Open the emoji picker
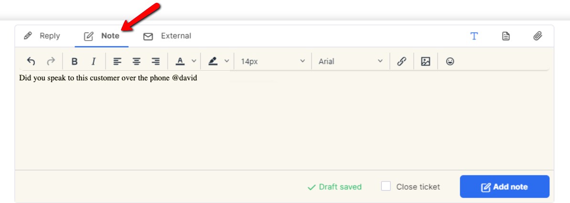The image size is (570, 203). point(450,61)
